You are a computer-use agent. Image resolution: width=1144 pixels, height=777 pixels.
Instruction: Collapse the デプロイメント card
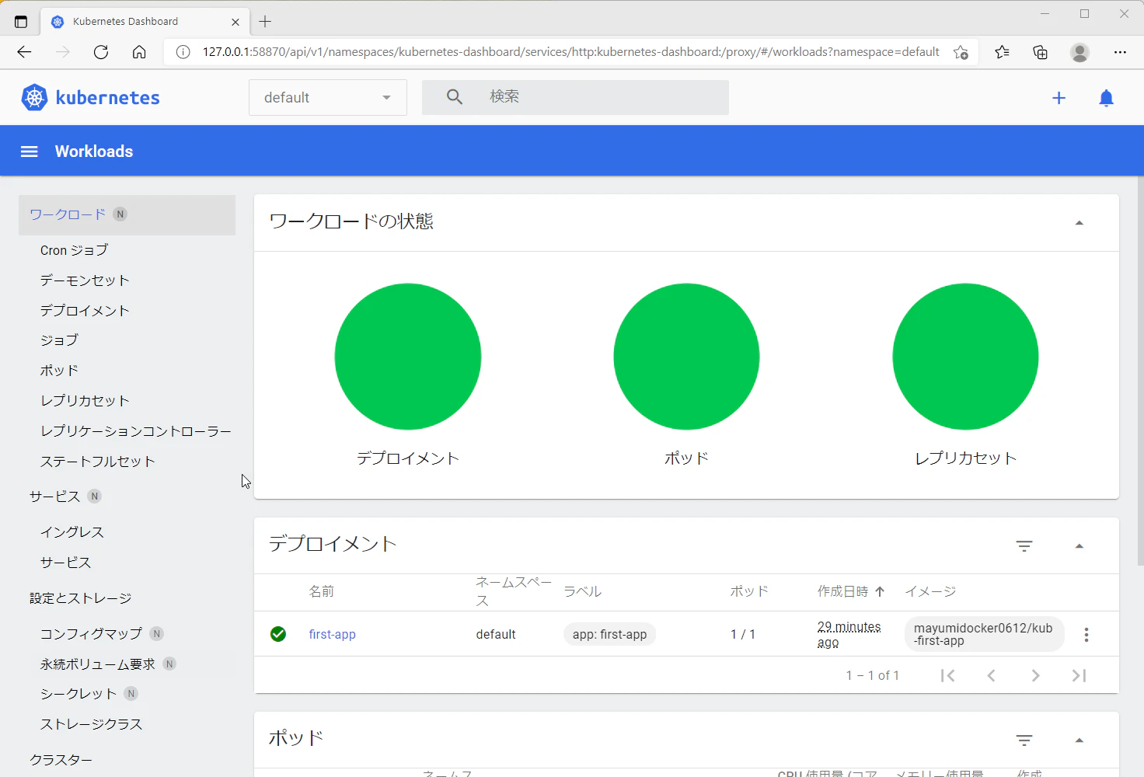1079,546
